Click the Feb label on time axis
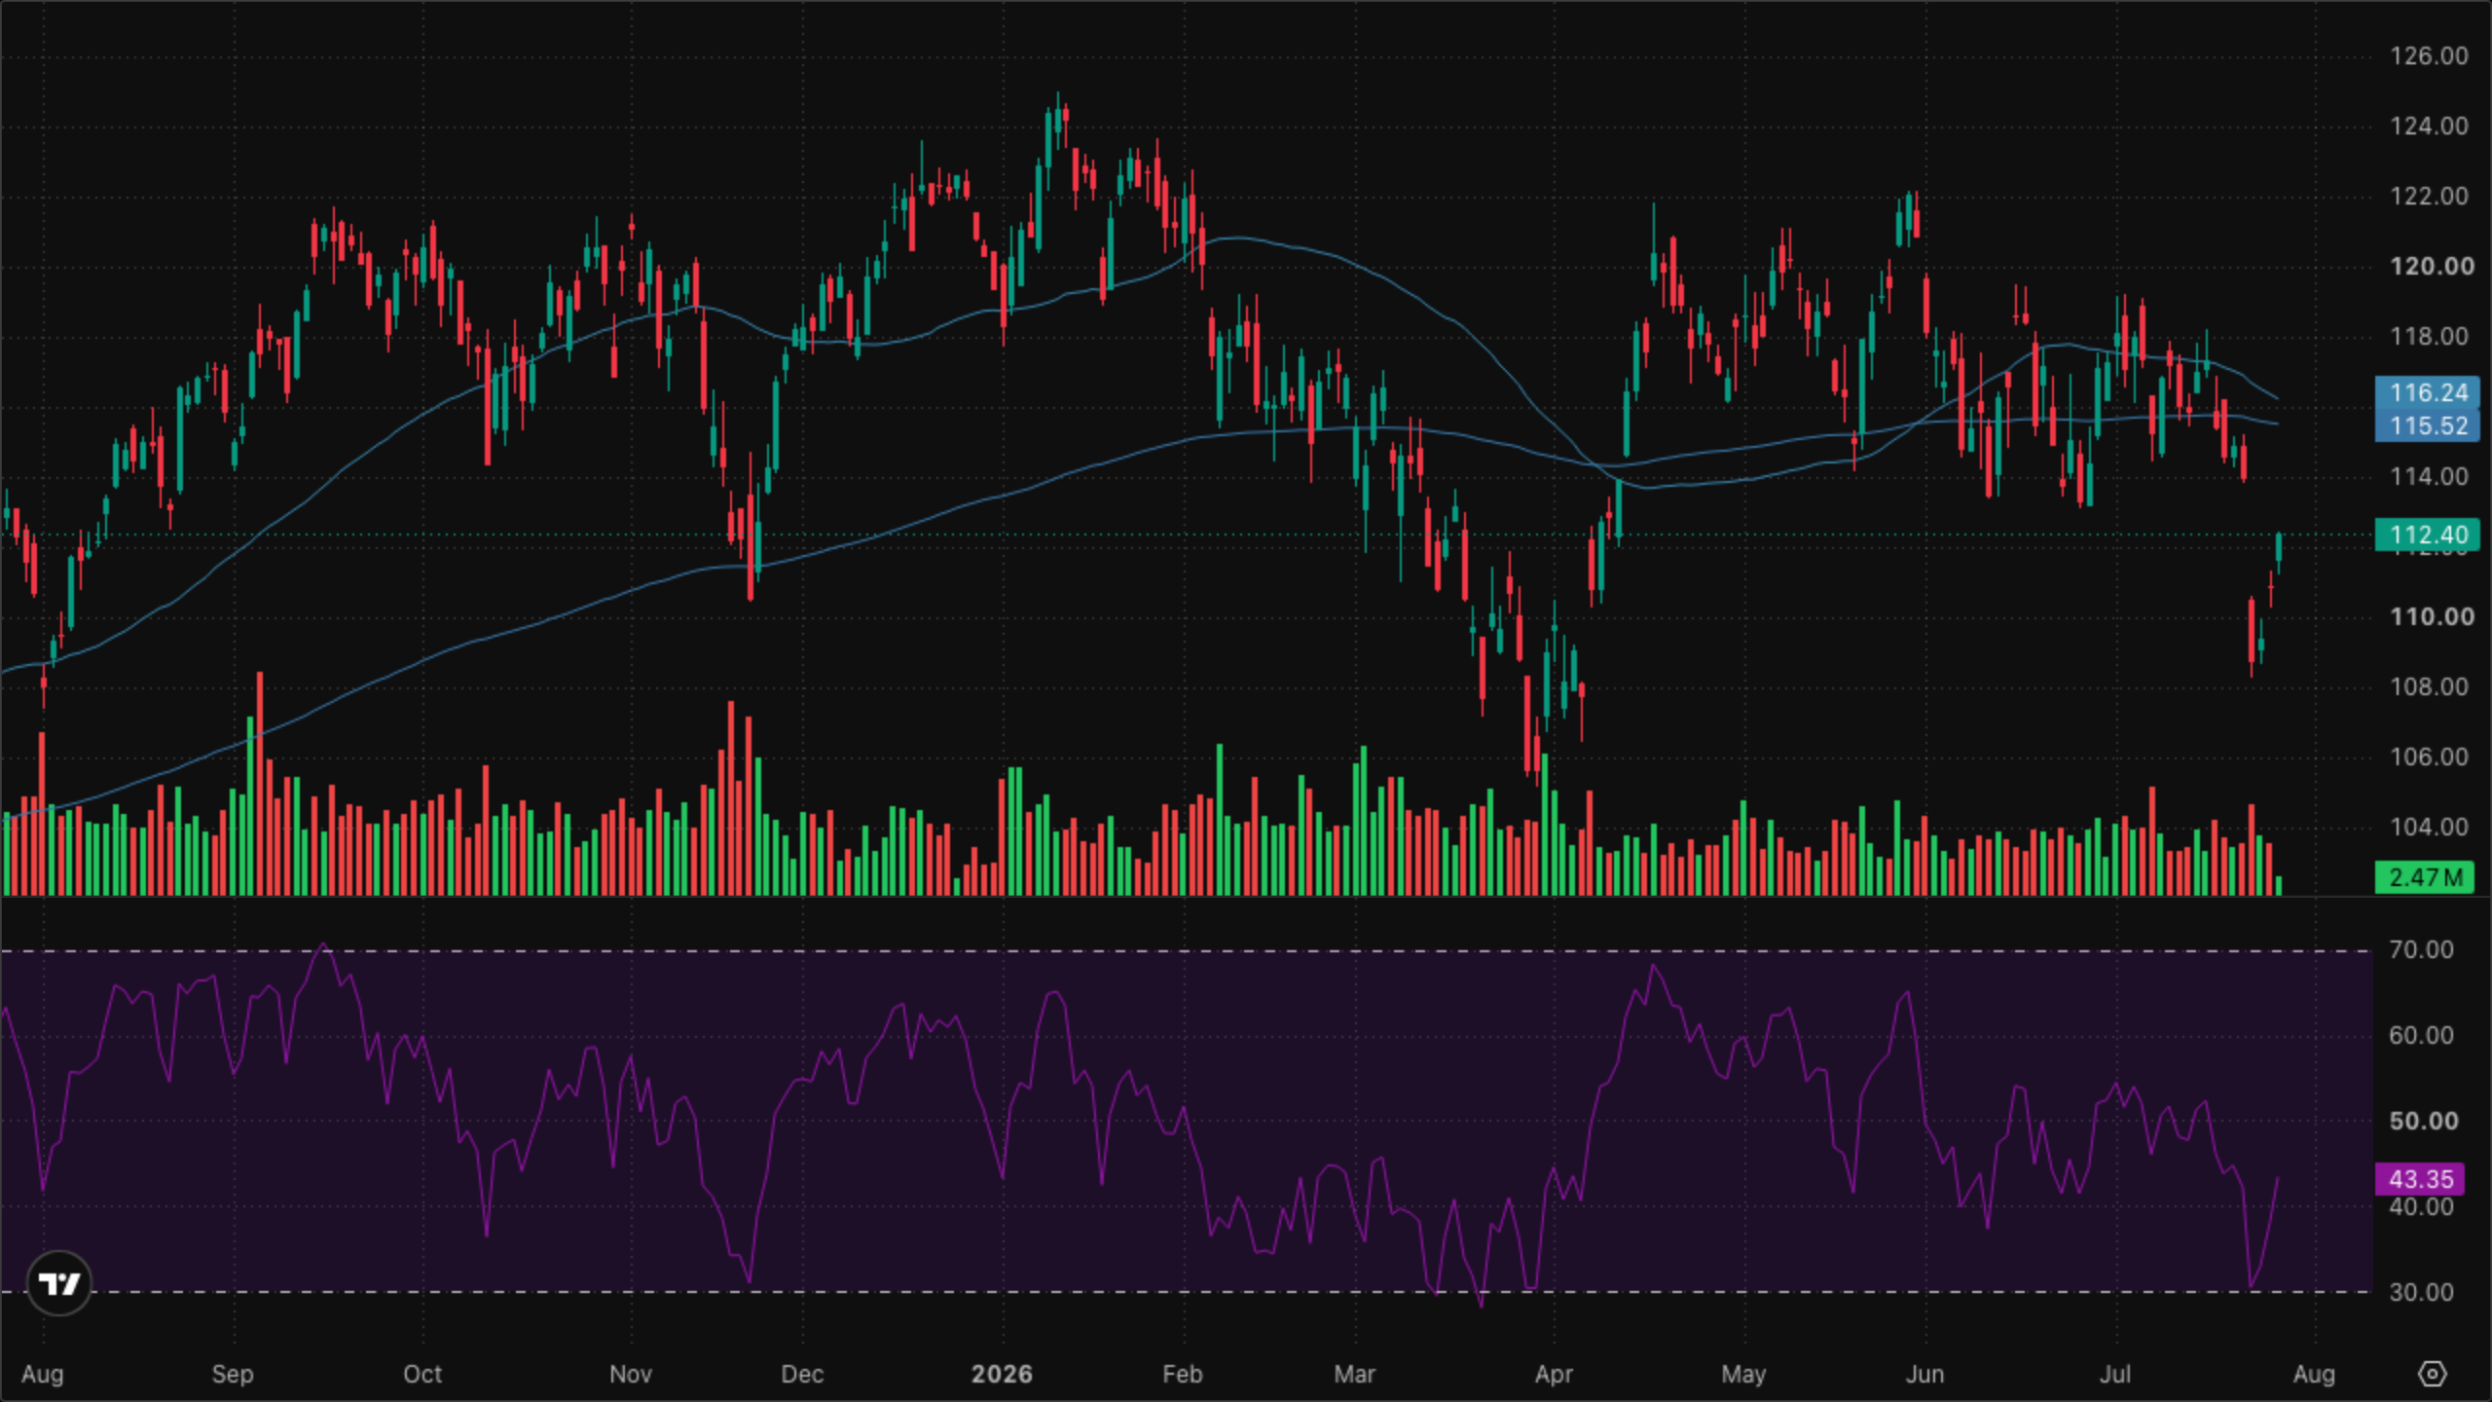 pos(1183,1374)
